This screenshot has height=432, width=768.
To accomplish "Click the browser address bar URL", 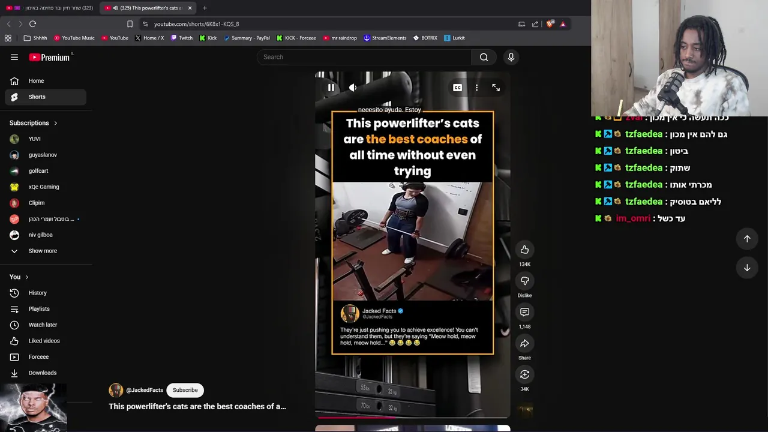I will (x=196, y=24).
